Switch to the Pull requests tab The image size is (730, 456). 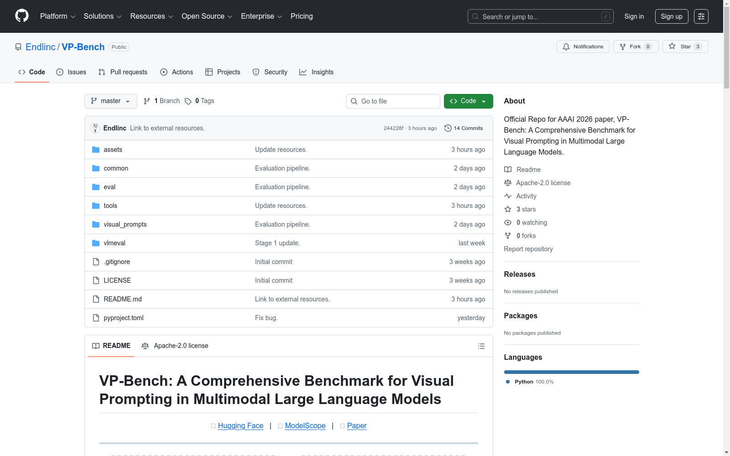click(123, 72)
